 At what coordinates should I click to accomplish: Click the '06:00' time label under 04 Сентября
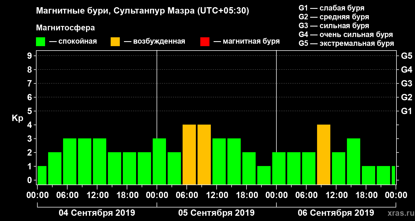pos(67,195)
